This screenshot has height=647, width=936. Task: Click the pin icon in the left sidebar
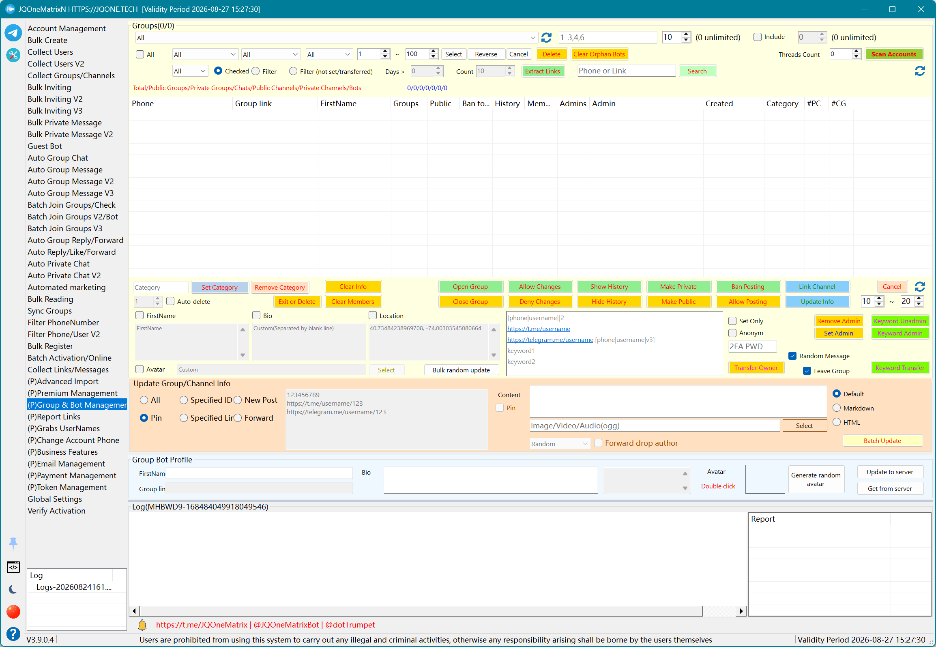13,543
